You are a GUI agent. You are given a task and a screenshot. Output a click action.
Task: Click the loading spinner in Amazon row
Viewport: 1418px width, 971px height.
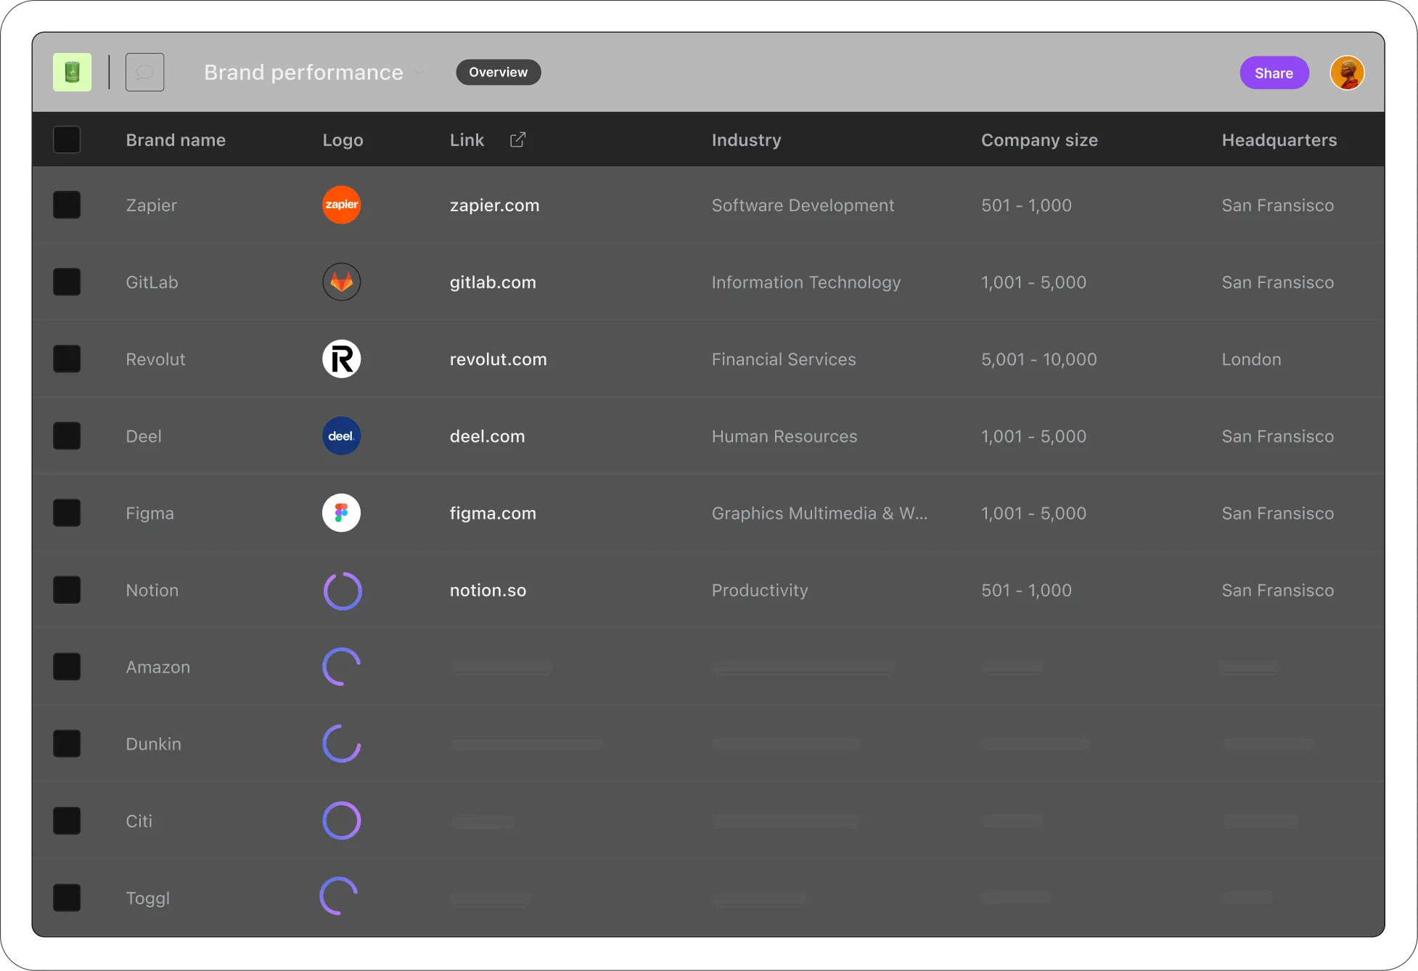click(x=341, y=667)
